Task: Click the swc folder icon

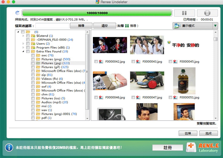Action: click(x=38, y=55)
